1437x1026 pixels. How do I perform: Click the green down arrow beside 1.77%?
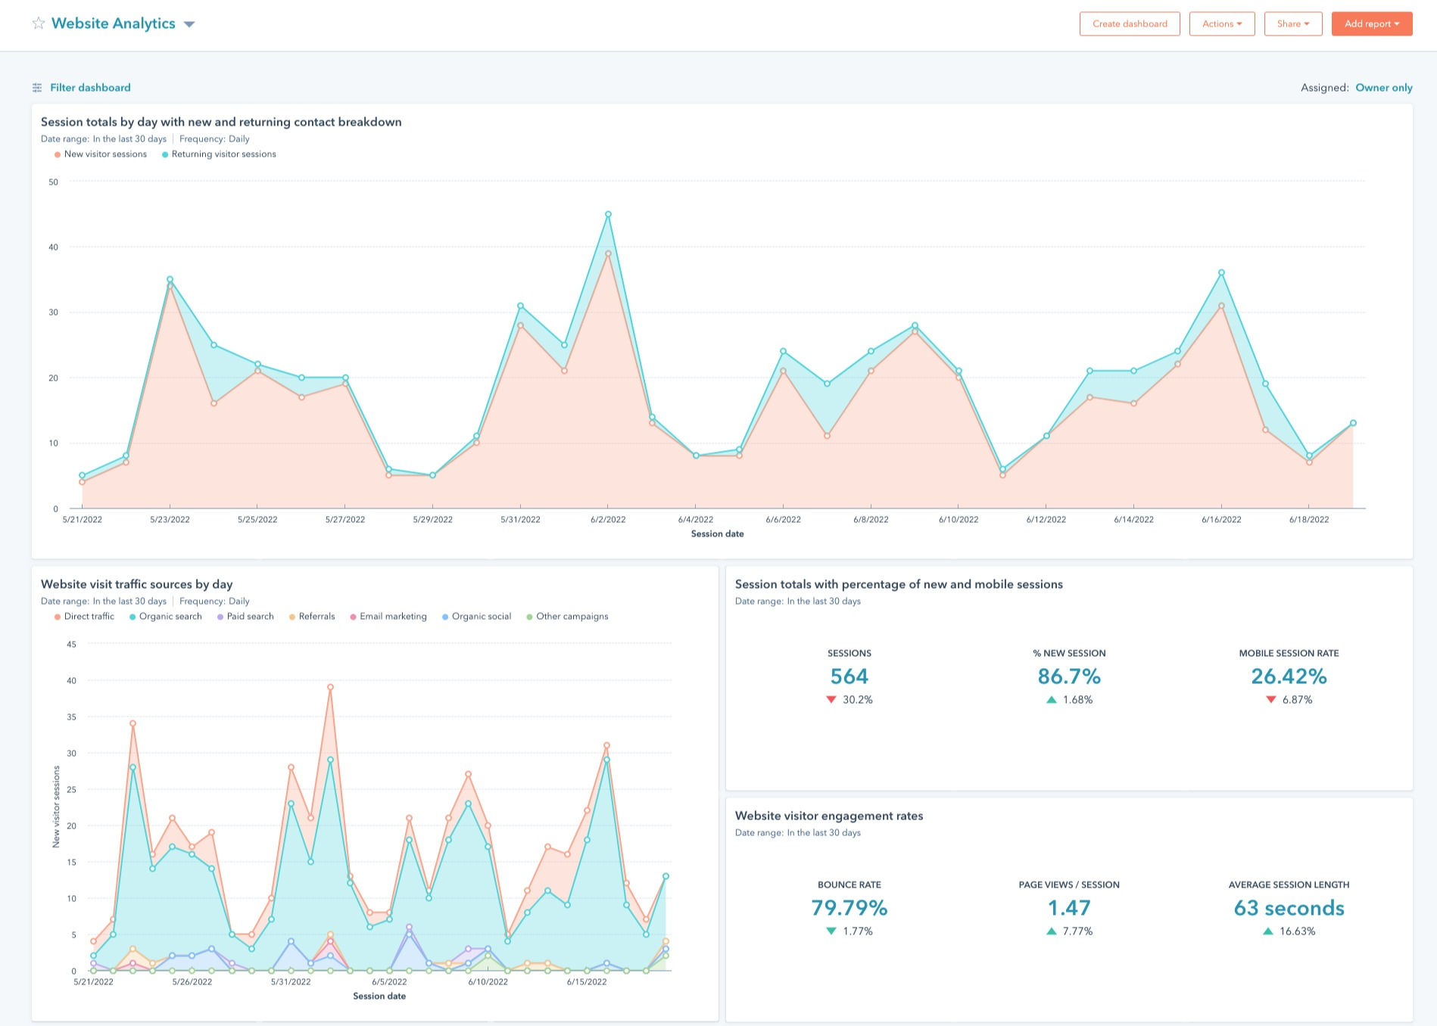(831, 931)
